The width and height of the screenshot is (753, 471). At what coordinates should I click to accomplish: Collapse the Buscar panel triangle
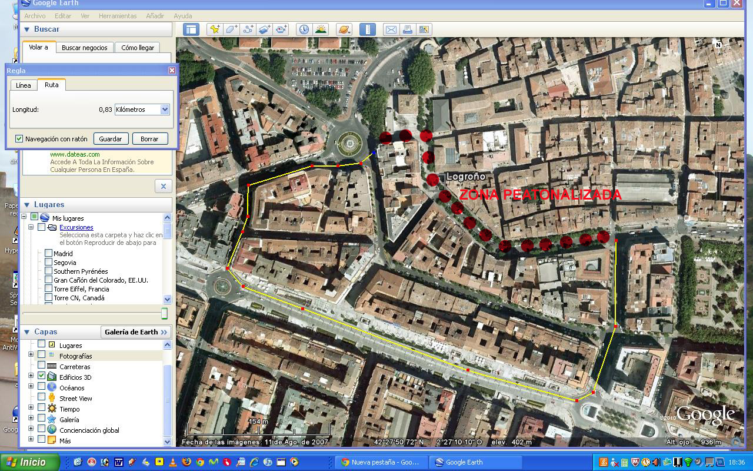26,29
